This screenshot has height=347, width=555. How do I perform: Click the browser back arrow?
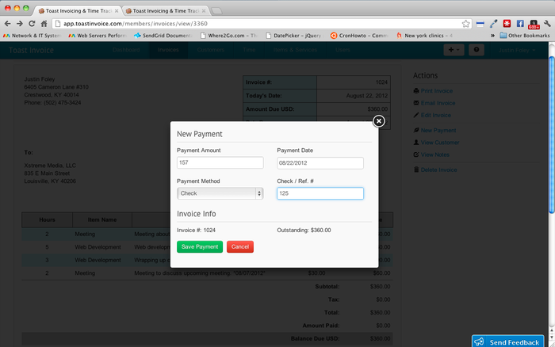pyautogui.click(x=8, y=24)
